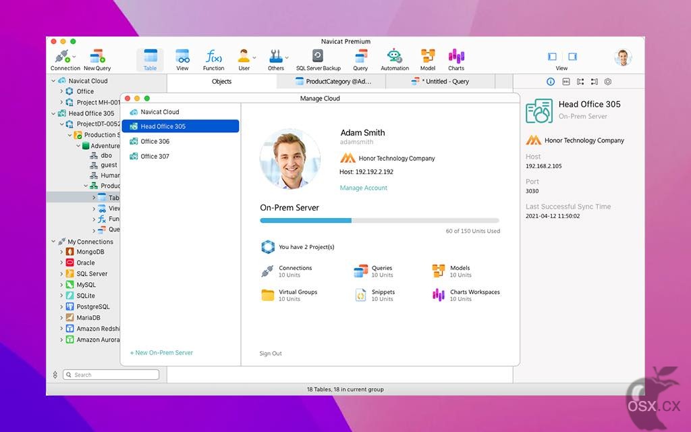
Task: Switch to the Objects tab
Action: (x=221, y=82)
